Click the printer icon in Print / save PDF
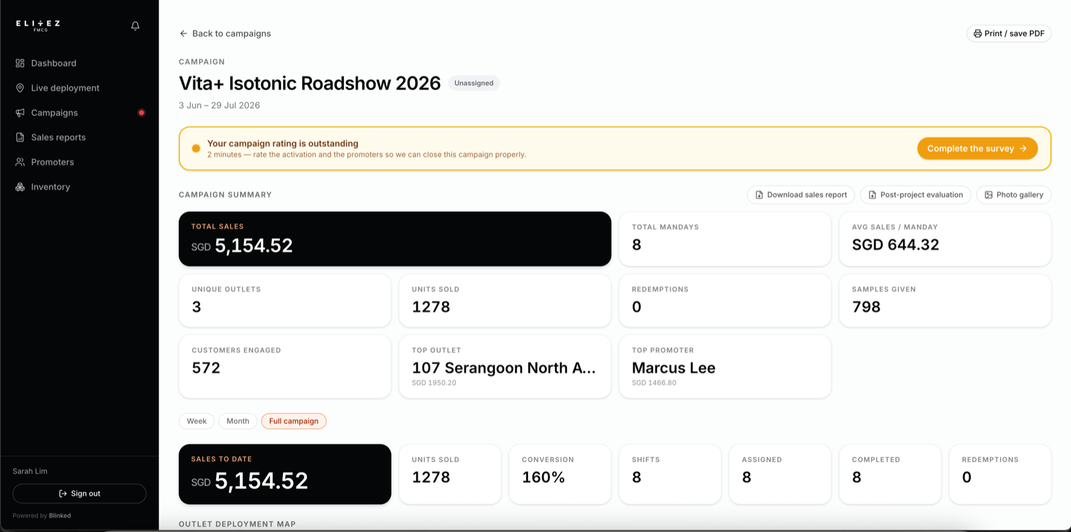 978,33
